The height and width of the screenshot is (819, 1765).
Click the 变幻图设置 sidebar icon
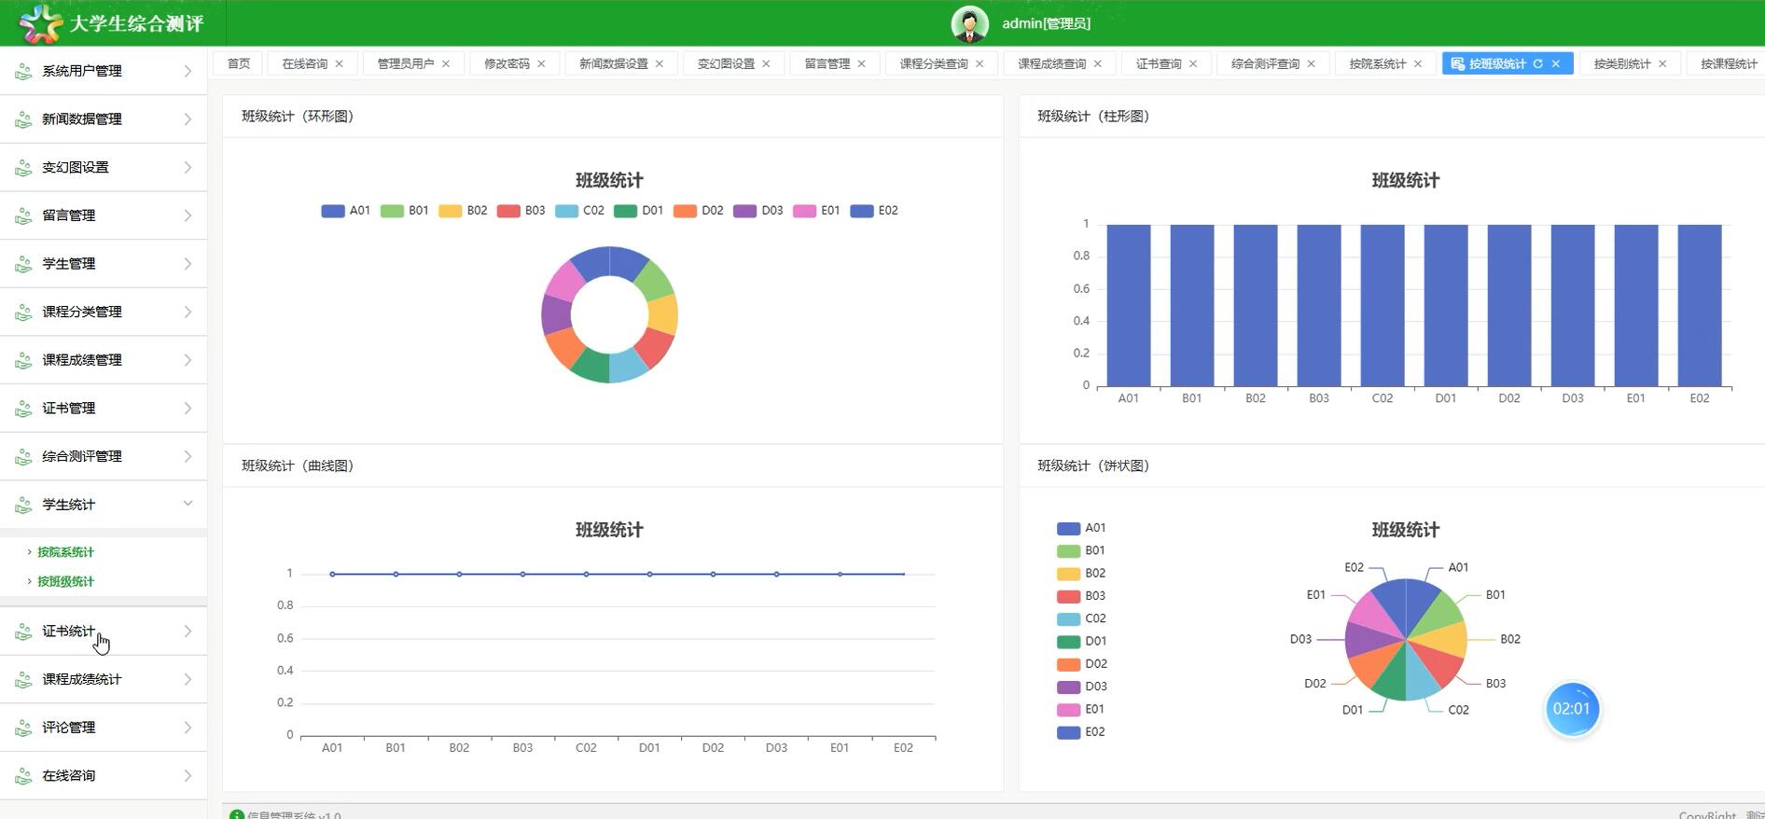(23, 168)
